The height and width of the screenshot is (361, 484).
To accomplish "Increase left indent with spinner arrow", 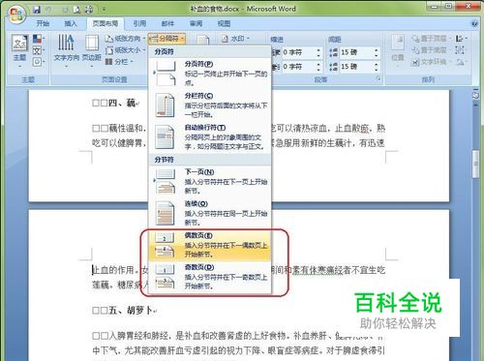I will pyautogui.click(x=318, y=50).
